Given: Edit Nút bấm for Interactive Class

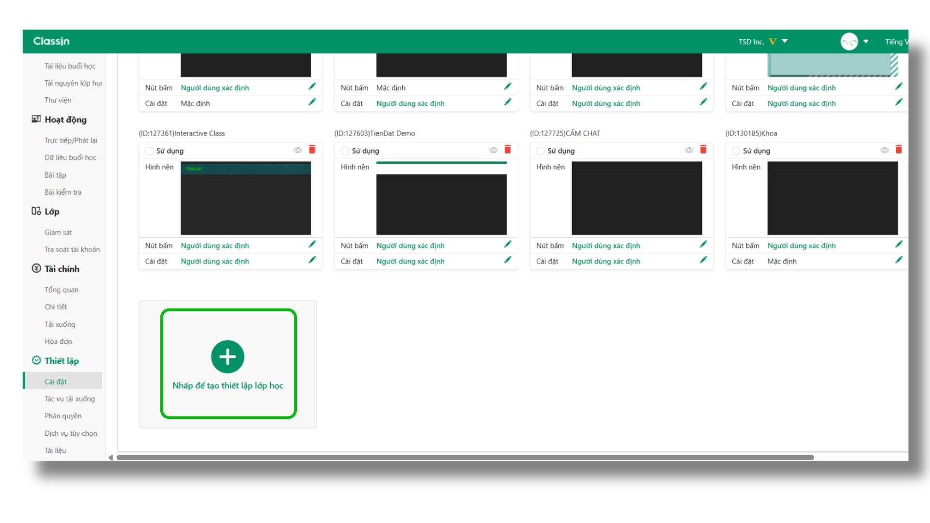Looking at the screenshot, I should tap(312, 245).
